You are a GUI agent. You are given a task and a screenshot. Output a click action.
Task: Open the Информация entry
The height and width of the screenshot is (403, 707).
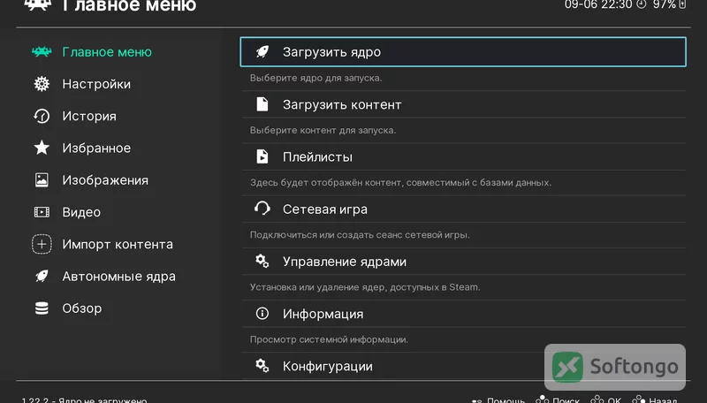coord(463,314)
